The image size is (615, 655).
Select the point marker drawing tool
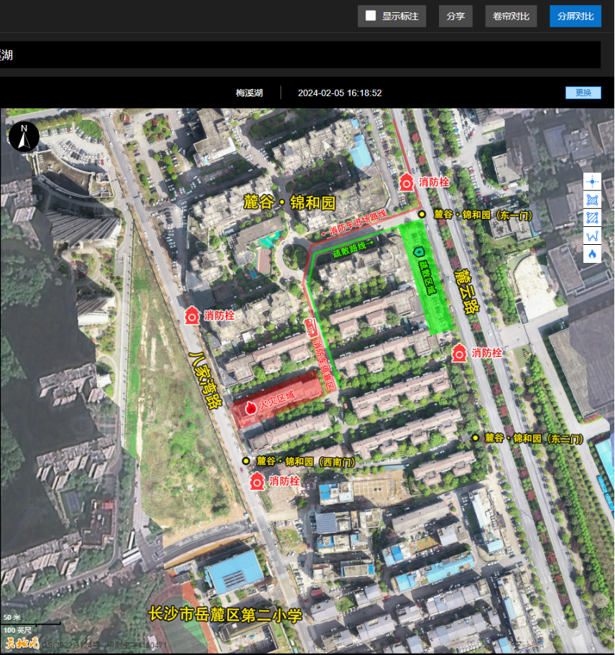592,181
